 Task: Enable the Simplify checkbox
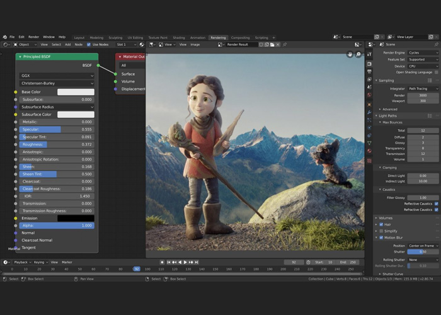(x=381, y=231)
